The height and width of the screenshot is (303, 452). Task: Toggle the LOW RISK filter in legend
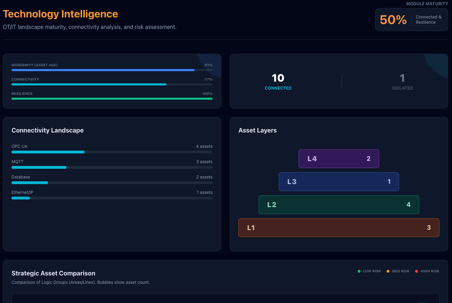(370, 271)
